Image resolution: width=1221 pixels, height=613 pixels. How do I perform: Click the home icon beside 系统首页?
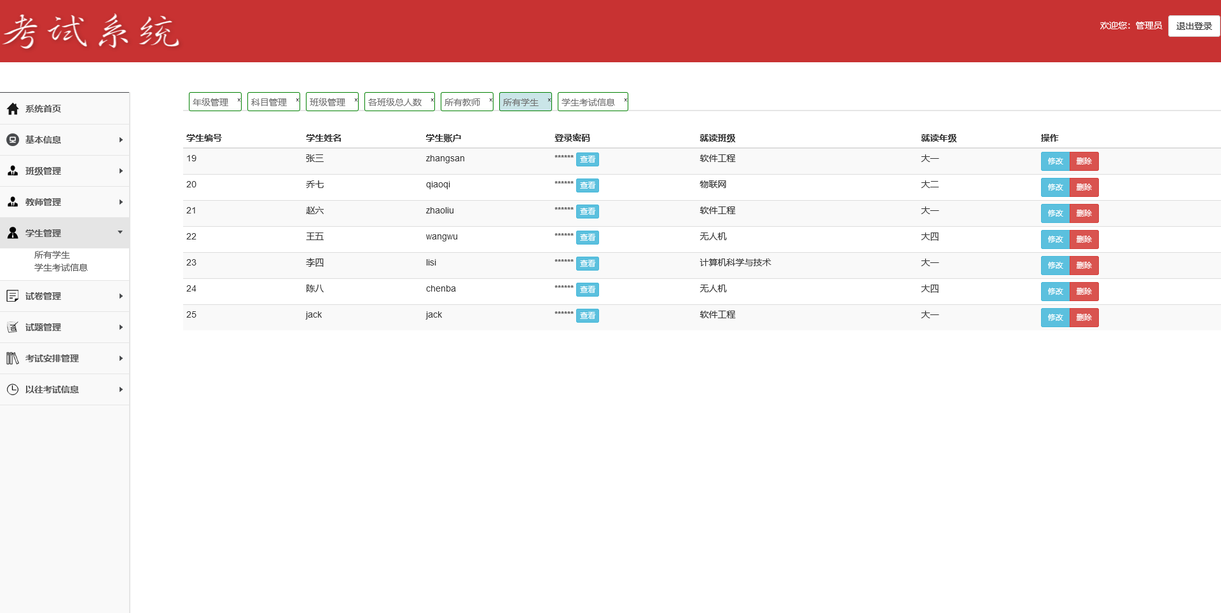pyautogui.click(x=13, y=109)
